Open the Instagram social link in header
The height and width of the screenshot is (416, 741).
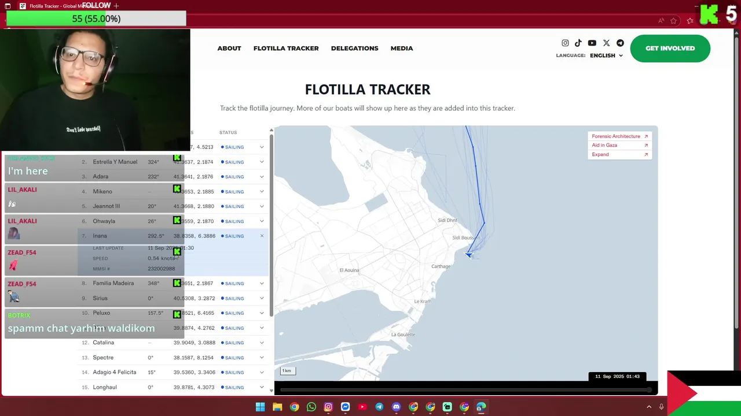click(x=565, y=43)
